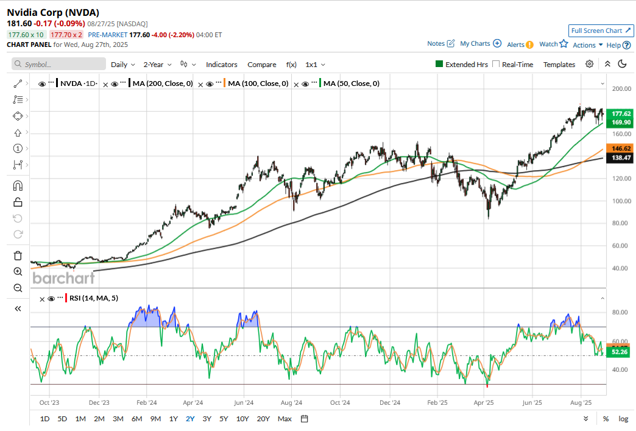Open chart settings gear icon
This screenshot has height=431, width=636.
(x=589, y=64)
